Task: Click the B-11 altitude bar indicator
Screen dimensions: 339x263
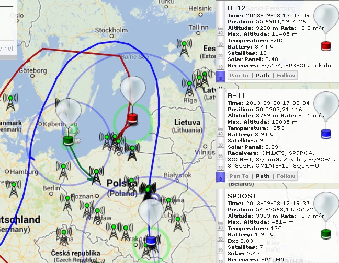Action: (221, 177)
